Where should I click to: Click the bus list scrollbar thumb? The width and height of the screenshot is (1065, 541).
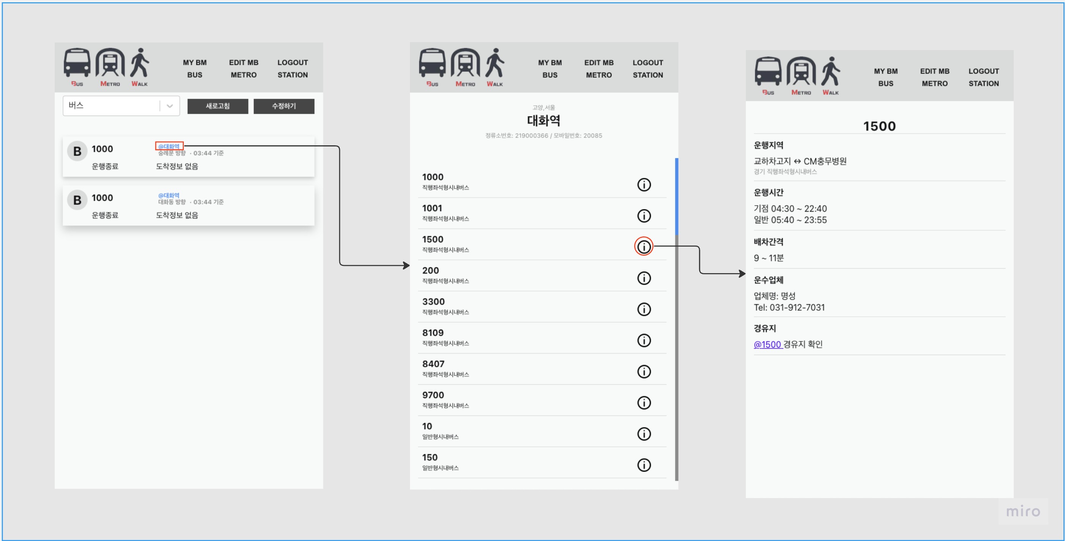pos(676,196)
